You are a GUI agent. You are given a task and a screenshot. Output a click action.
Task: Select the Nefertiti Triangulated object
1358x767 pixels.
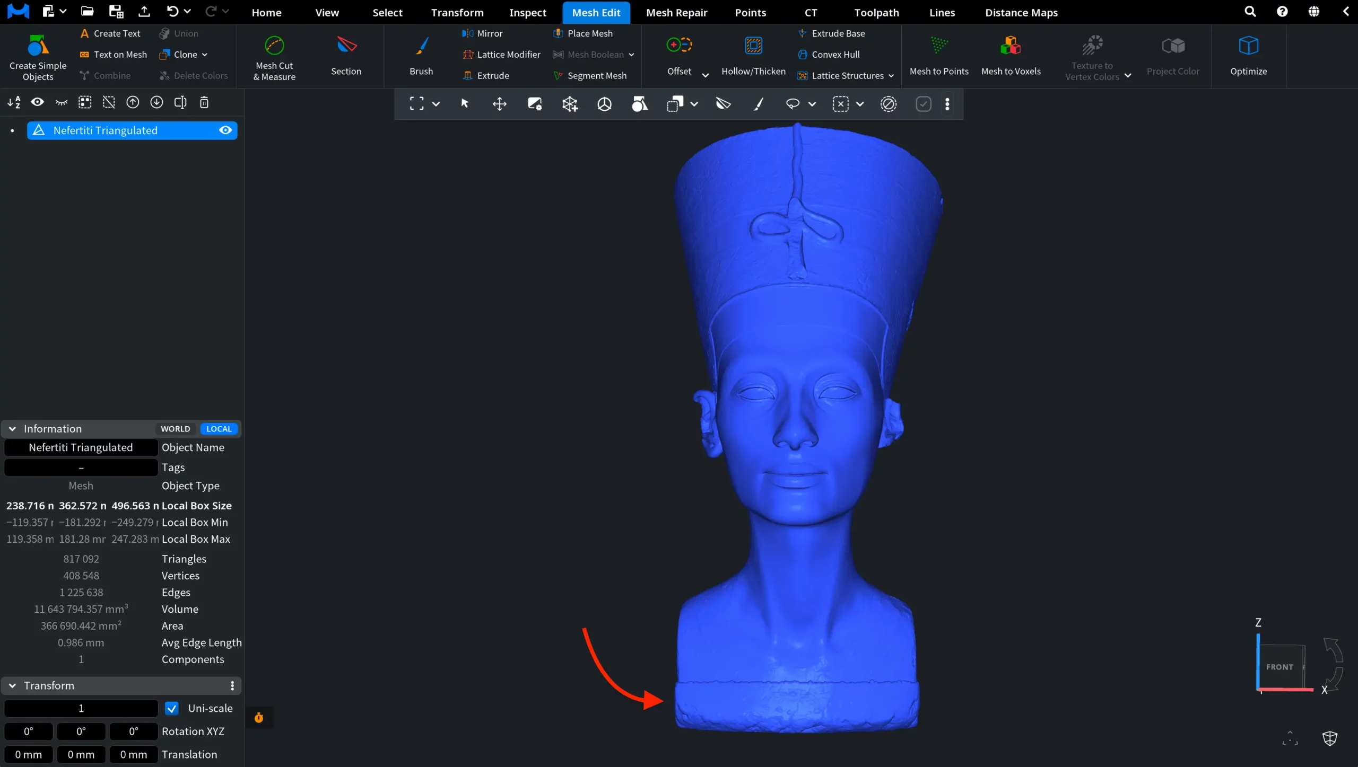[132, 130]
